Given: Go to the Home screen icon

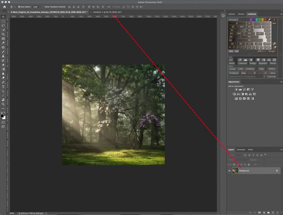Looking at the screenshot, I should coord(5,7).
